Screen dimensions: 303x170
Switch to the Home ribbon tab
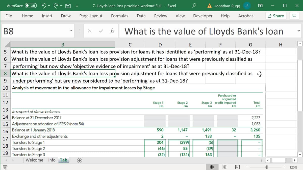tap(27, 16)
